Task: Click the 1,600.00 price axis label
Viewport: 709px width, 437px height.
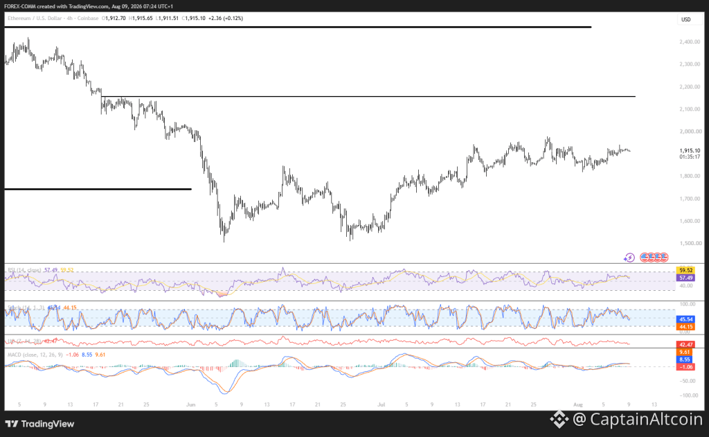Action: [x=690, y=221]
